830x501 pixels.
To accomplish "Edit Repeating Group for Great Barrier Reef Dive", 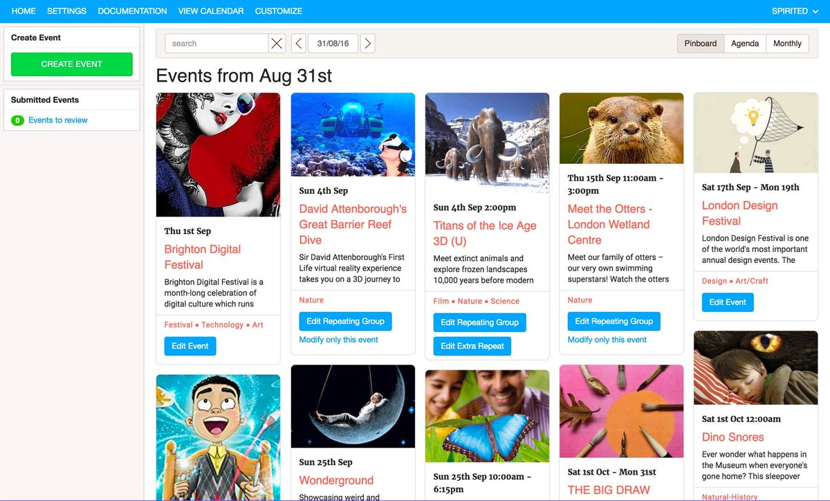I will point(346,321).
